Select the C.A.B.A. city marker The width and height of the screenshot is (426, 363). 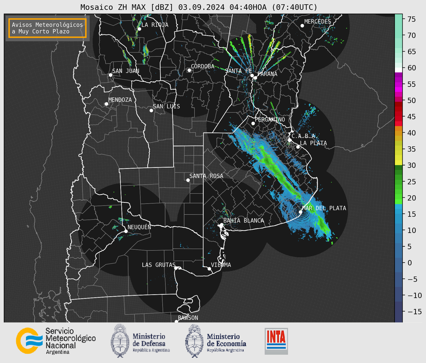click(290, 140)
